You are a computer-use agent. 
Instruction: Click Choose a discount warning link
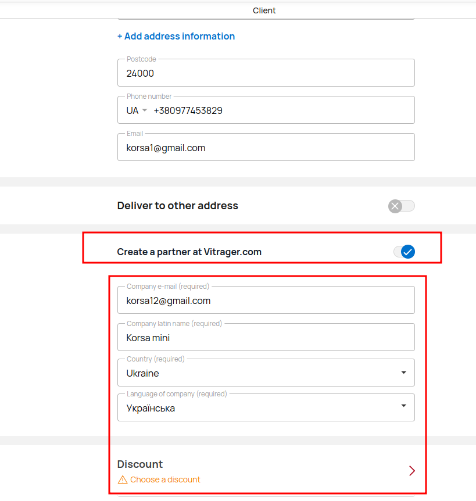pyautogui.click(x=165, y=479)
